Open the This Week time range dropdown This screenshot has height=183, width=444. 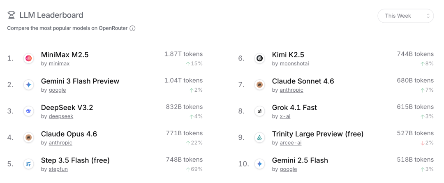tap(405, 16)
